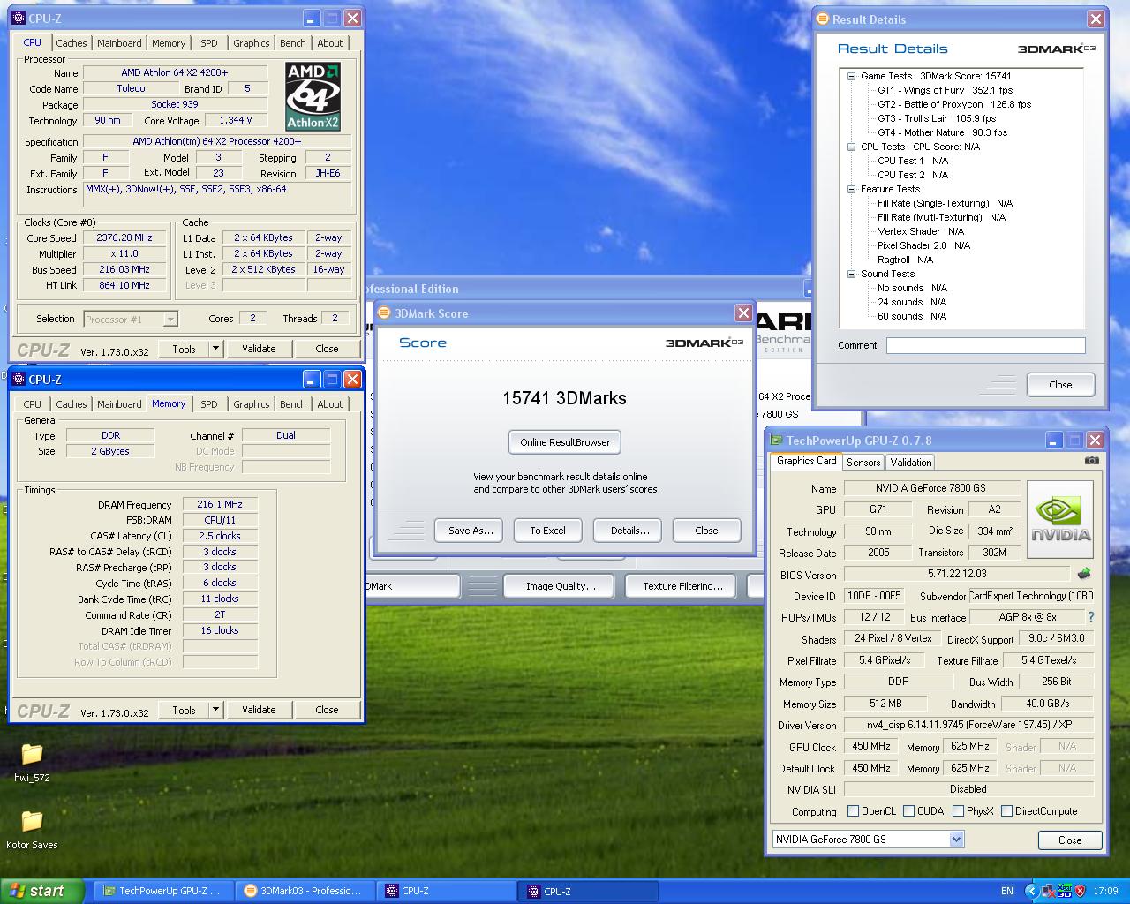This screenshot has width=1130, height=904.
Task: Toggle the PhysX checkbox
Action: [x=958, y=810]
